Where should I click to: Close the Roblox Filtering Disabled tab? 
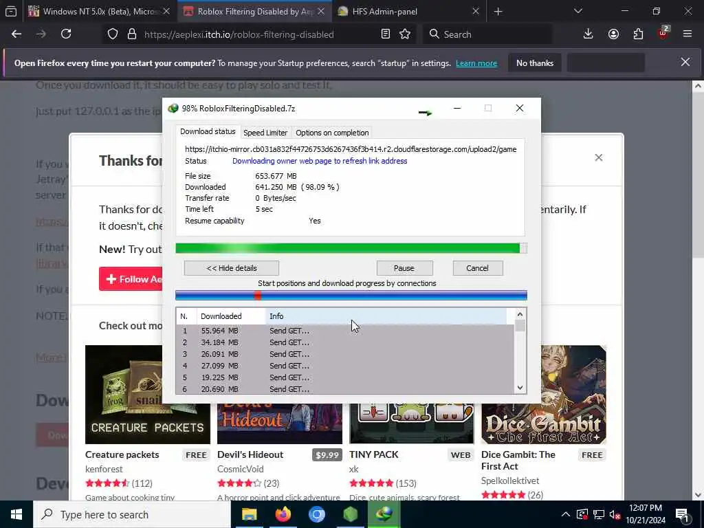321,12
